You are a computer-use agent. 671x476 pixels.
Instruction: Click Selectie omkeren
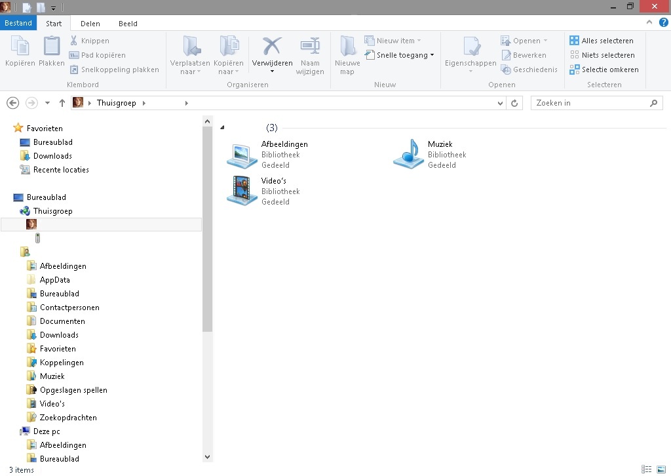tap(604, 69)
